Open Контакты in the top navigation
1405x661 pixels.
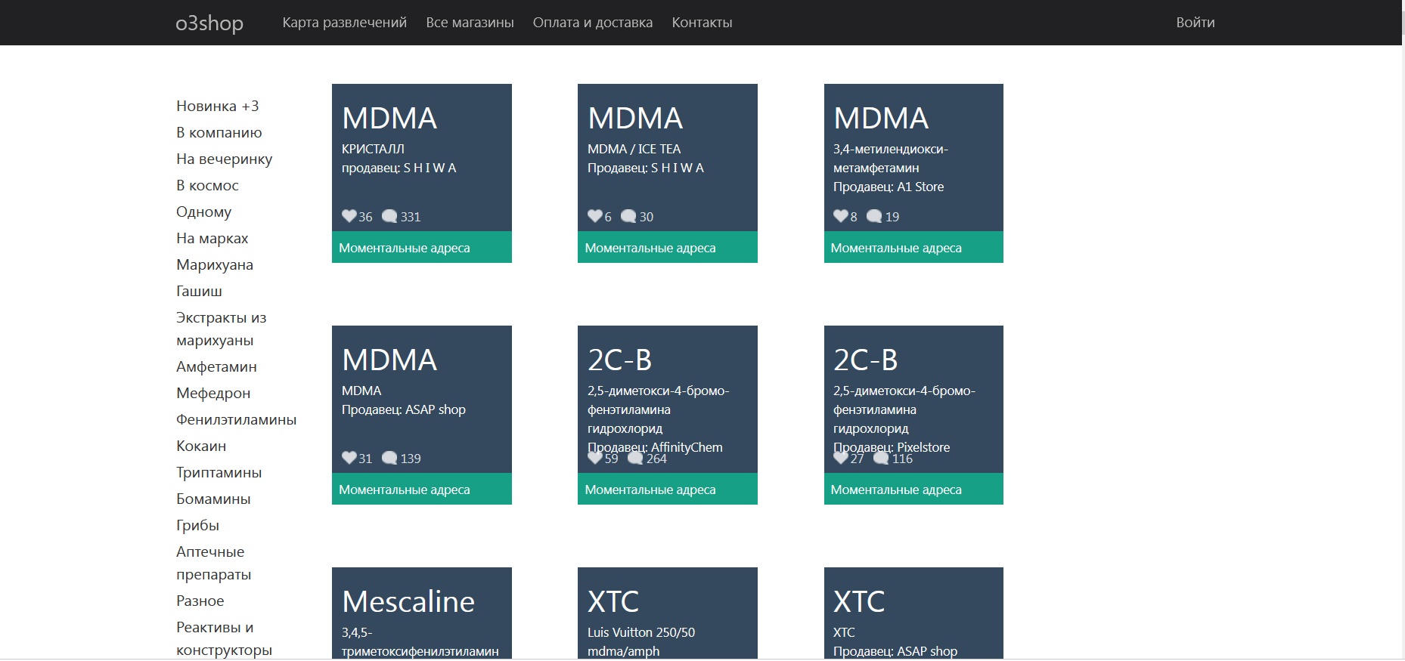702,23
